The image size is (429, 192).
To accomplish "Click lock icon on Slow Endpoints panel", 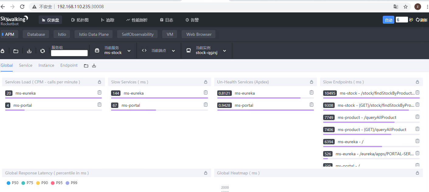I will point(417,82).
